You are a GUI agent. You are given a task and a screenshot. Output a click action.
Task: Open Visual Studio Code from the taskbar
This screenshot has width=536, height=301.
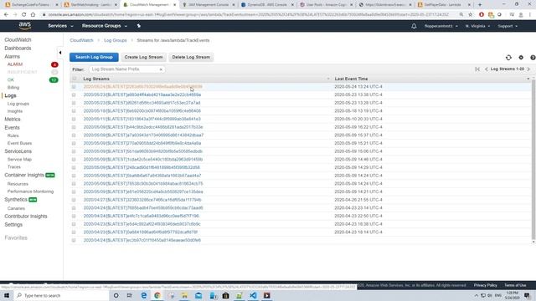[253, 295]
